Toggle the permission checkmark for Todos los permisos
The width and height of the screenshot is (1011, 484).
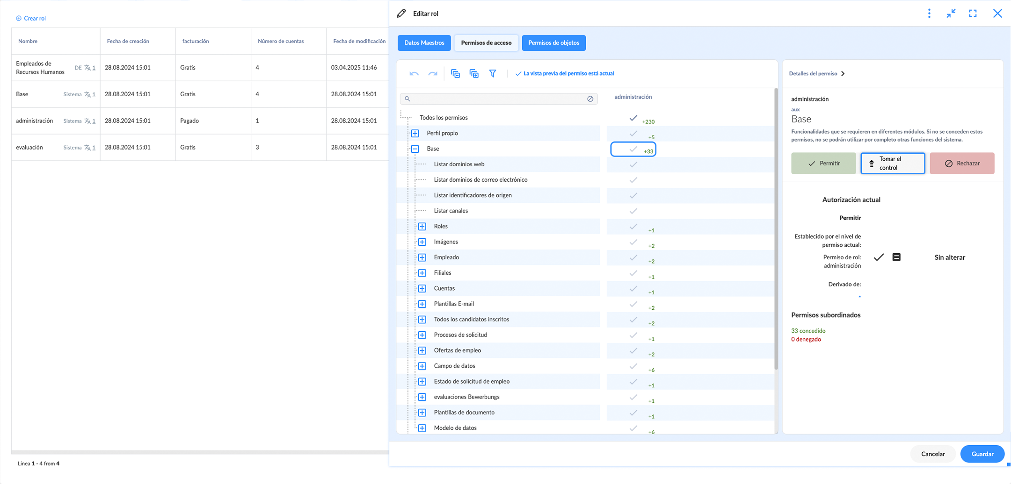pyautogui.click(x=633, y=118)
